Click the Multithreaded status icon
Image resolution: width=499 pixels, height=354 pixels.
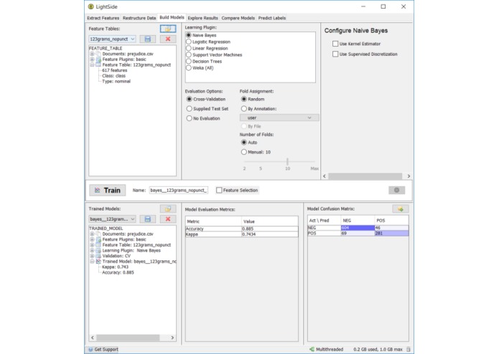pyautogui.click(x=312, y=349)
